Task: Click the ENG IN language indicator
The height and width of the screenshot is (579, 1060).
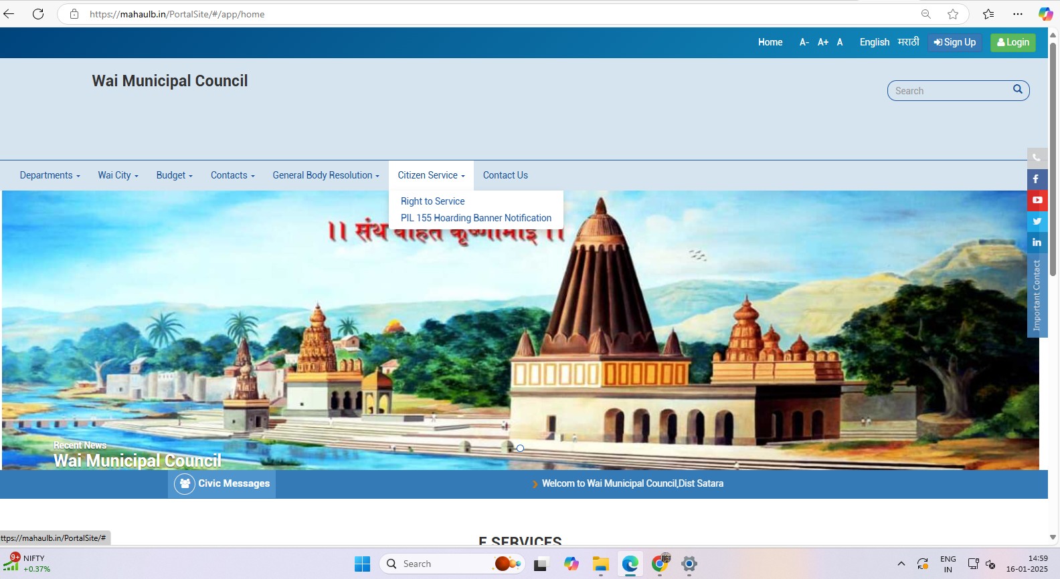Action: (948, 564)
